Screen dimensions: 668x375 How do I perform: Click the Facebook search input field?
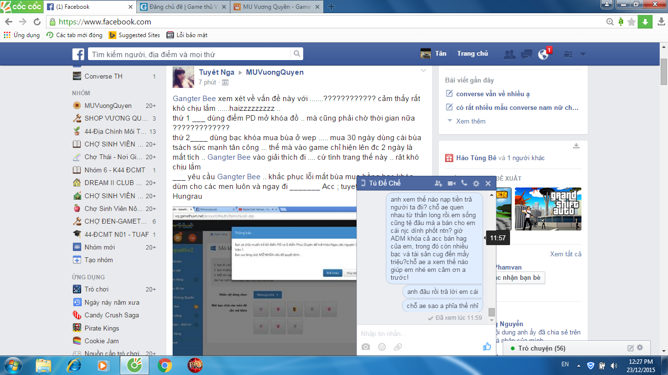191,54
